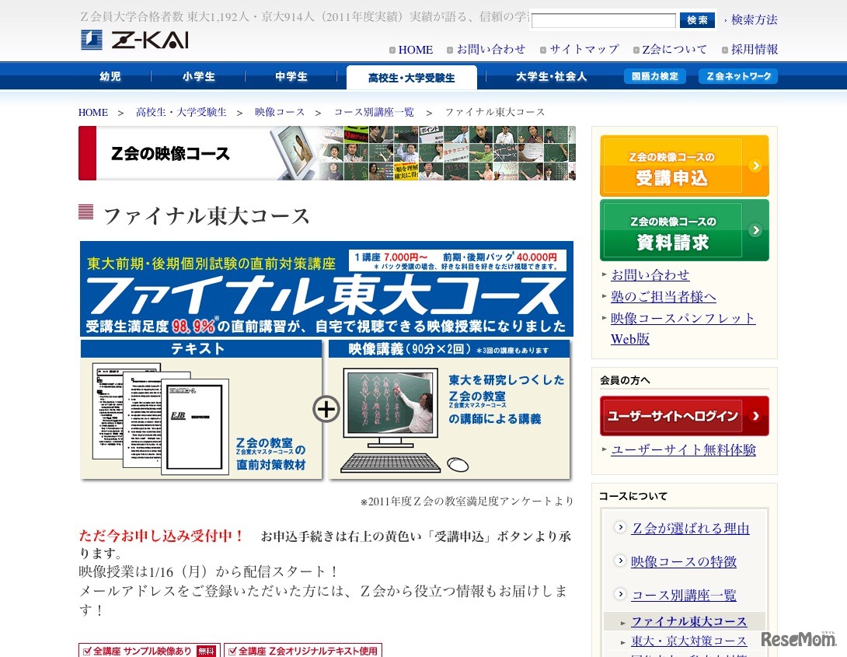Open 採用情報 link
The width and height of the screenshot is (847, 657).
point(754,49)
